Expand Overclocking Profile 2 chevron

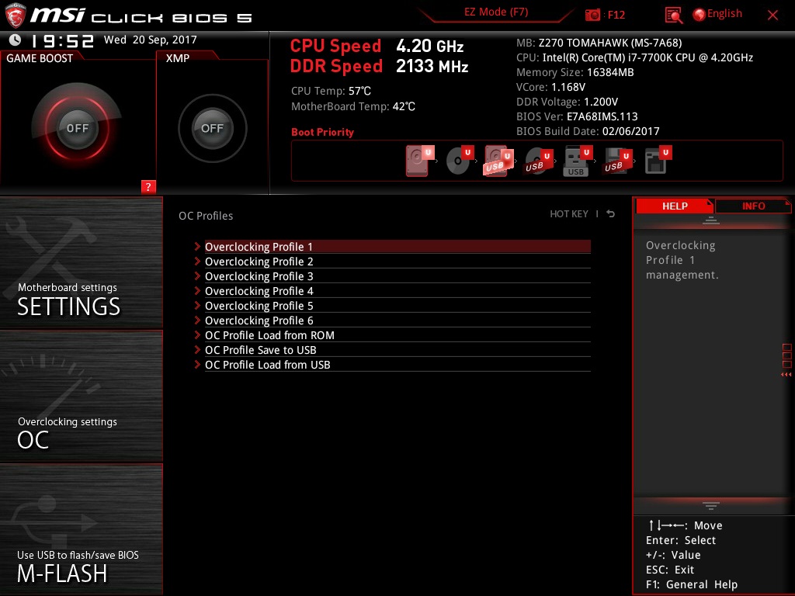coord(197,261)
